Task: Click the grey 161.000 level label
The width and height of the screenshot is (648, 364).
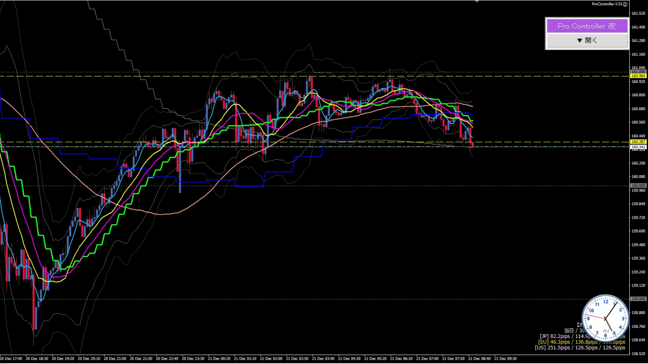Action: click(x=638, y=72)
